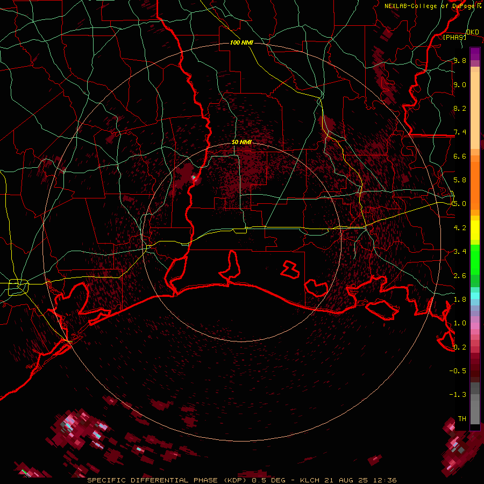The height and width of the screenshot is (484, 484).
Task: Click the NEXLAB-College of DuPage credit text
Action: (x=430, y=6)
